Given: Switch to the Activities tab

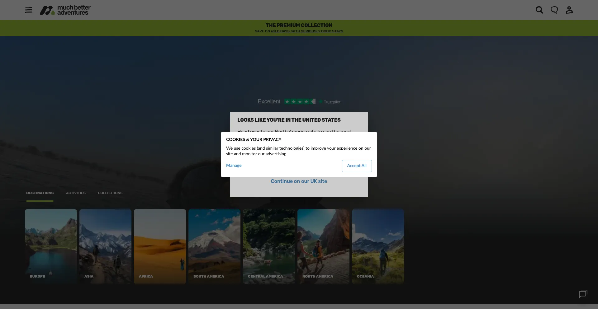Looking at the screenshot, I should 76,193.
